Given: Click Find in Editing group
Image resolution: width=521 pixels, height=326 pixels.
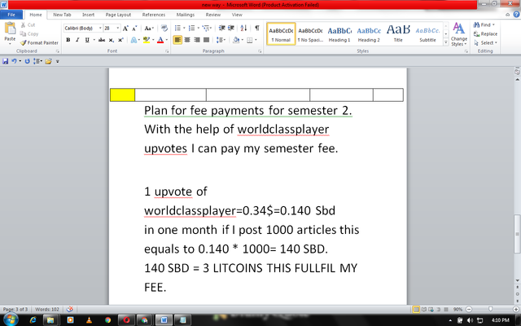Looking at the screenshot, I should coord(484,25).
